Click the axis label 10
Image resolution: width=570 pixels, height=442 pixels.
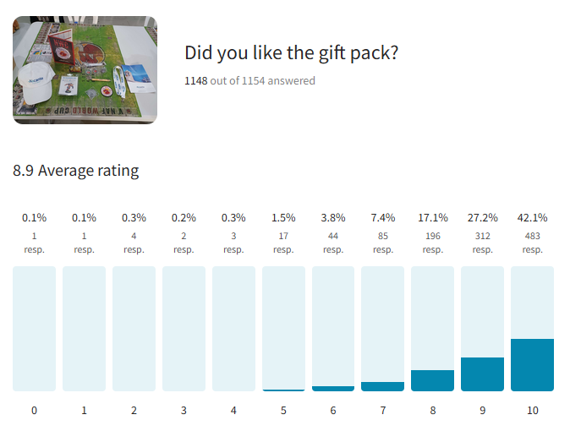tap(532, 411)
